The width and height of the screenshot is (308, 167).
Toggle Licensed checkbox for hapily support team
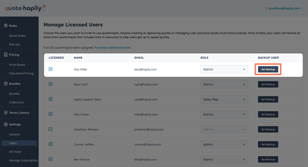click(x=51, y=99)
